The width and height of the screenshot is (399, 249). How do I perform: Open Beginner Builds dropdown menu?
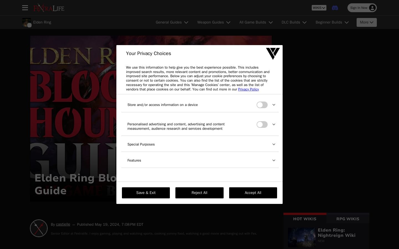click(332, 22)
